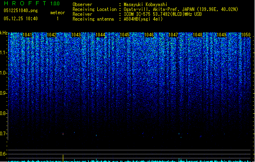Screen dimensions: 255x162
Task: Click the 1.0 kHz frequency label
Action: pos(3,73)
